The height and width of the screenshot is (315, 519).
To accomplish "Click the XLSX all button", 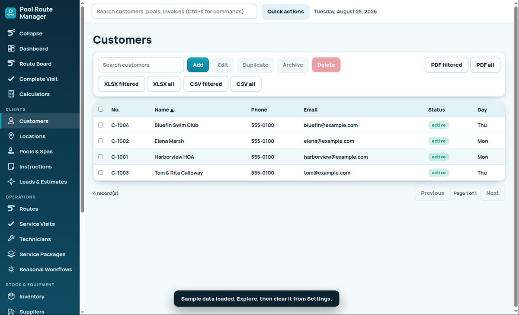I will (x=163, y=84).
